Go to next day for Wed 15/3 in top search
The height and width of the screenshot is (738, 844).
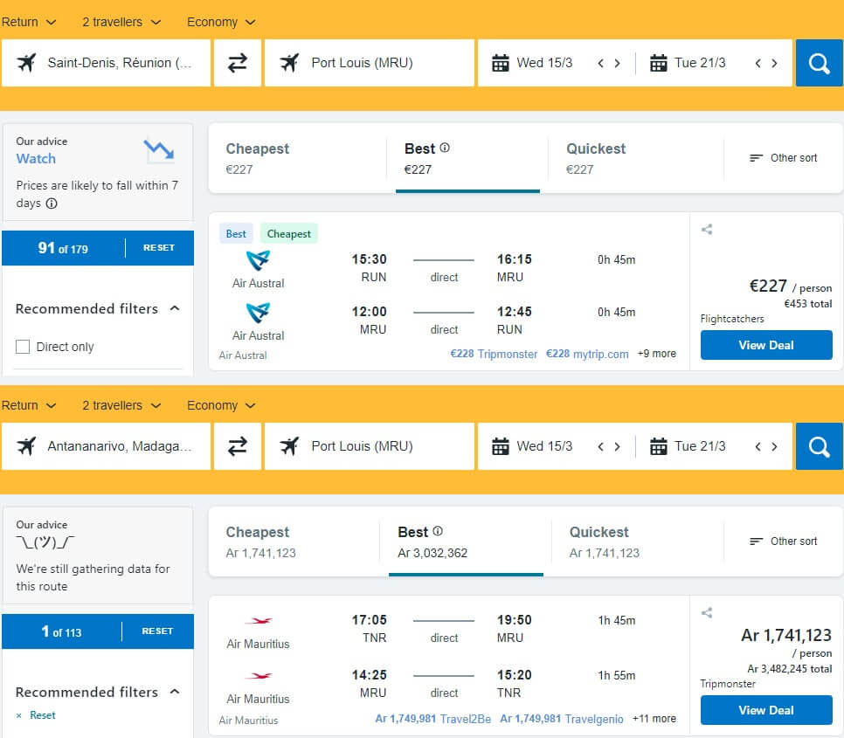(618, 64)
